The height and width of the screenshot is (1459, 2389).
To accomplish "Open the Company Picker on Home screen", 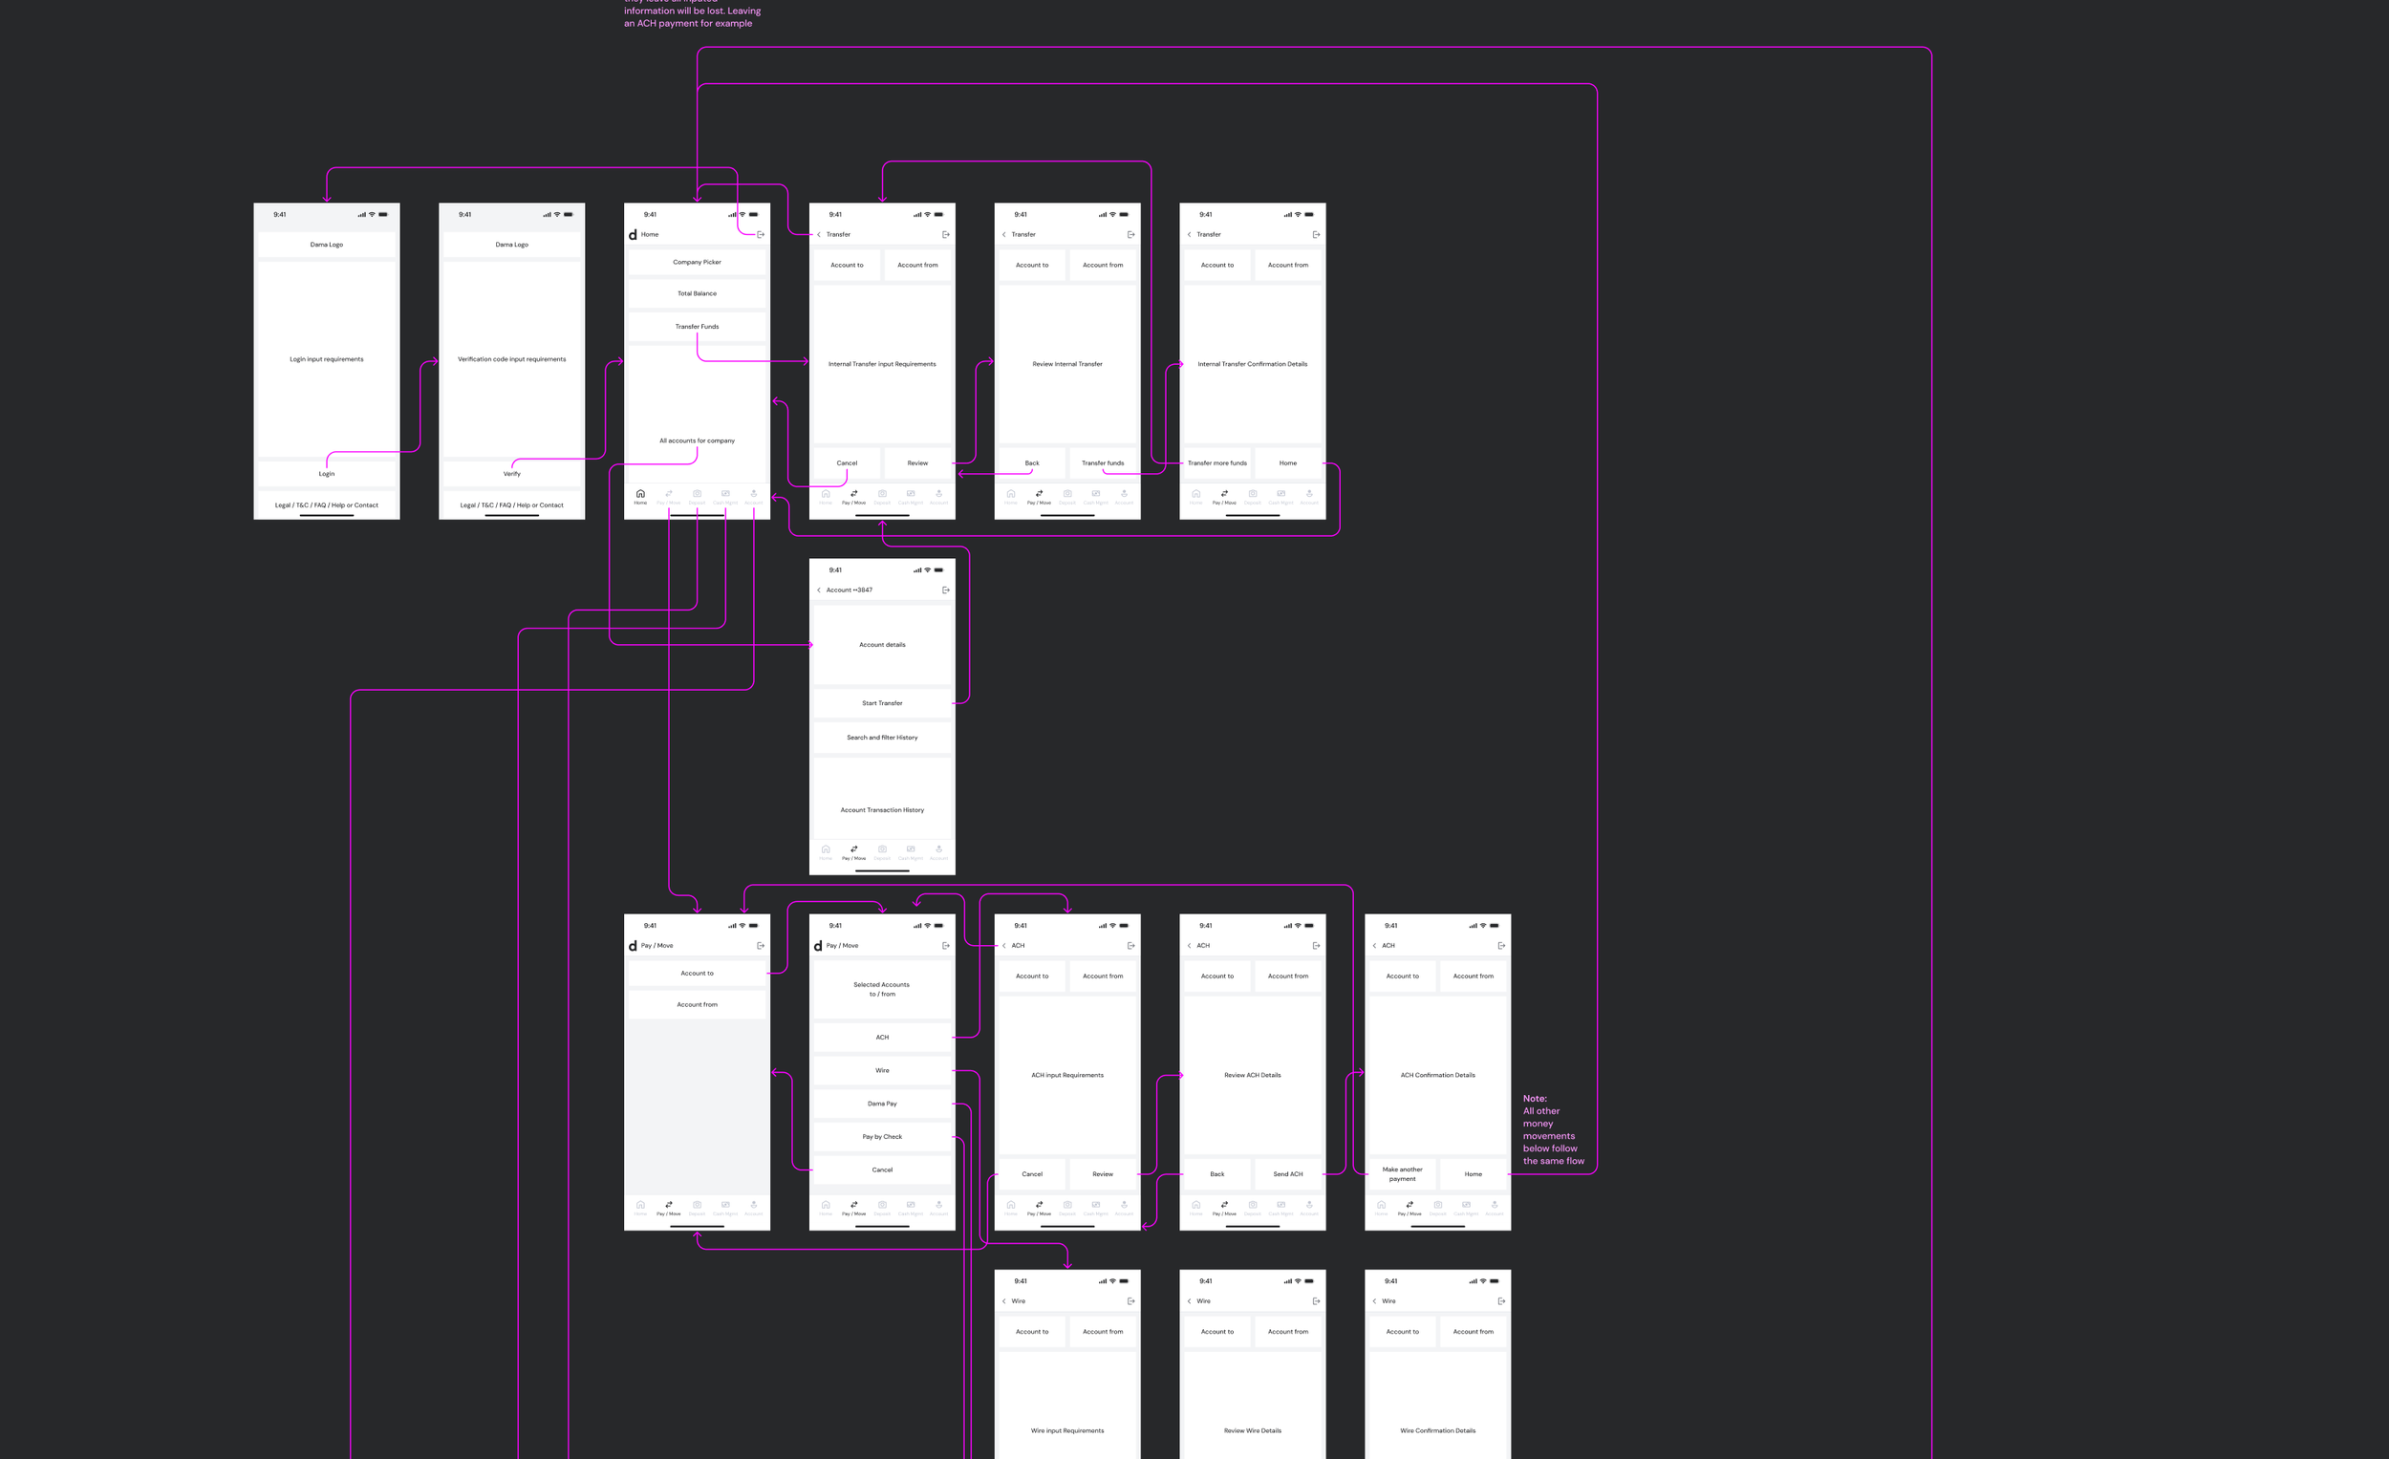I will click(x=698, y=262).
